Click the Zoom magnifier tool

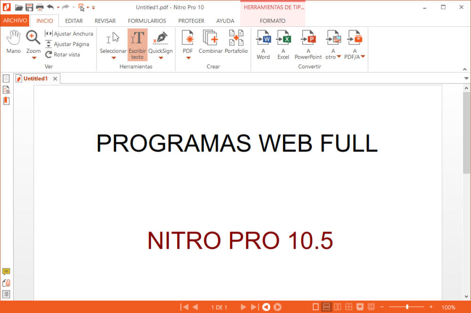[x=33, y=38]
